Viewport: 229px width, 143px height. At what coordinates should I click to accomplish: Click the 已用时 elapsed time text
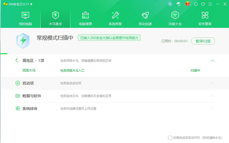174,41
